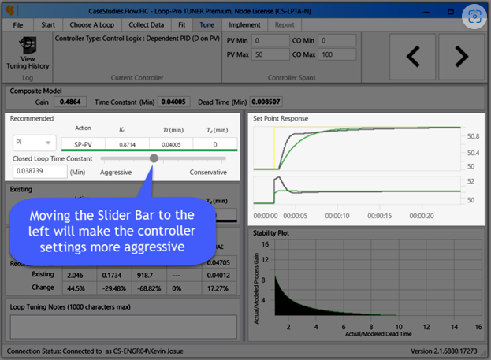Click the CO Max field
491x360 pixels.
[x=337, y=54]
